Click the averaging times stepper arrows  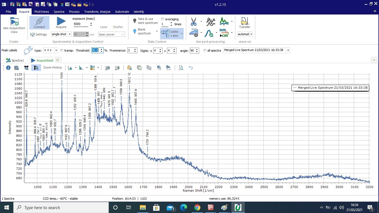pyautogui.click(x=171, y=24)
